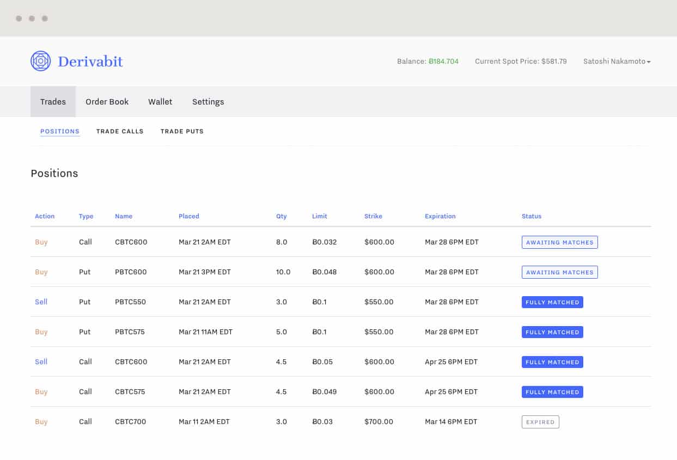Click the Derivabit logo icon
Screen dimensions: 677x460
click(x=40, y=61)
